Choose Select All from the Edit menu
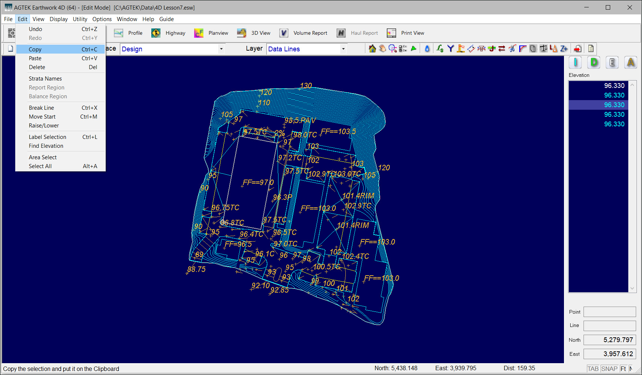The width and height of the screenshot is (642, 375). [40, 166]
